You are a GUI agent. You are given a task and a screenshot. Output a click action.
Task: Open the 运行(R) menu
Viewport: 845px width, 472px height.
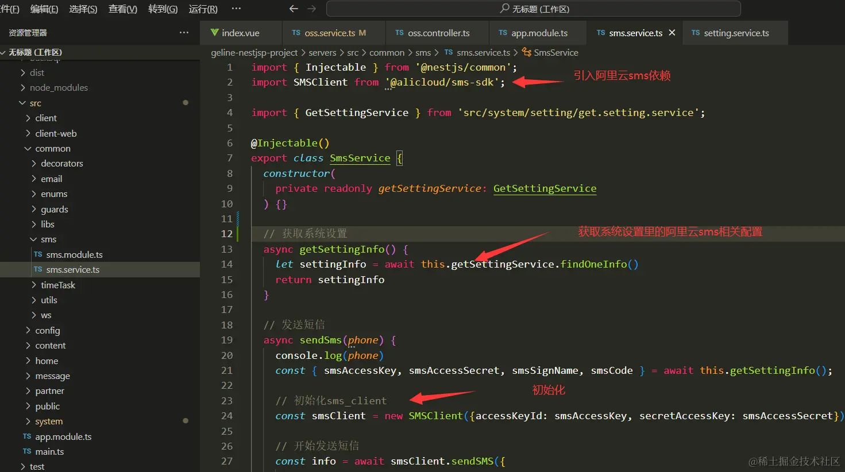click(203, 9)
